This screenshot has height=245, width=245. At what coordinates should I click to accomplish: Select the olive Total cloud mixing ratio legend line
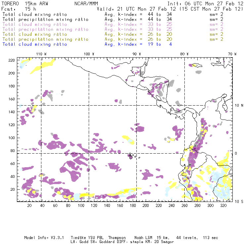tap(34, 34)
